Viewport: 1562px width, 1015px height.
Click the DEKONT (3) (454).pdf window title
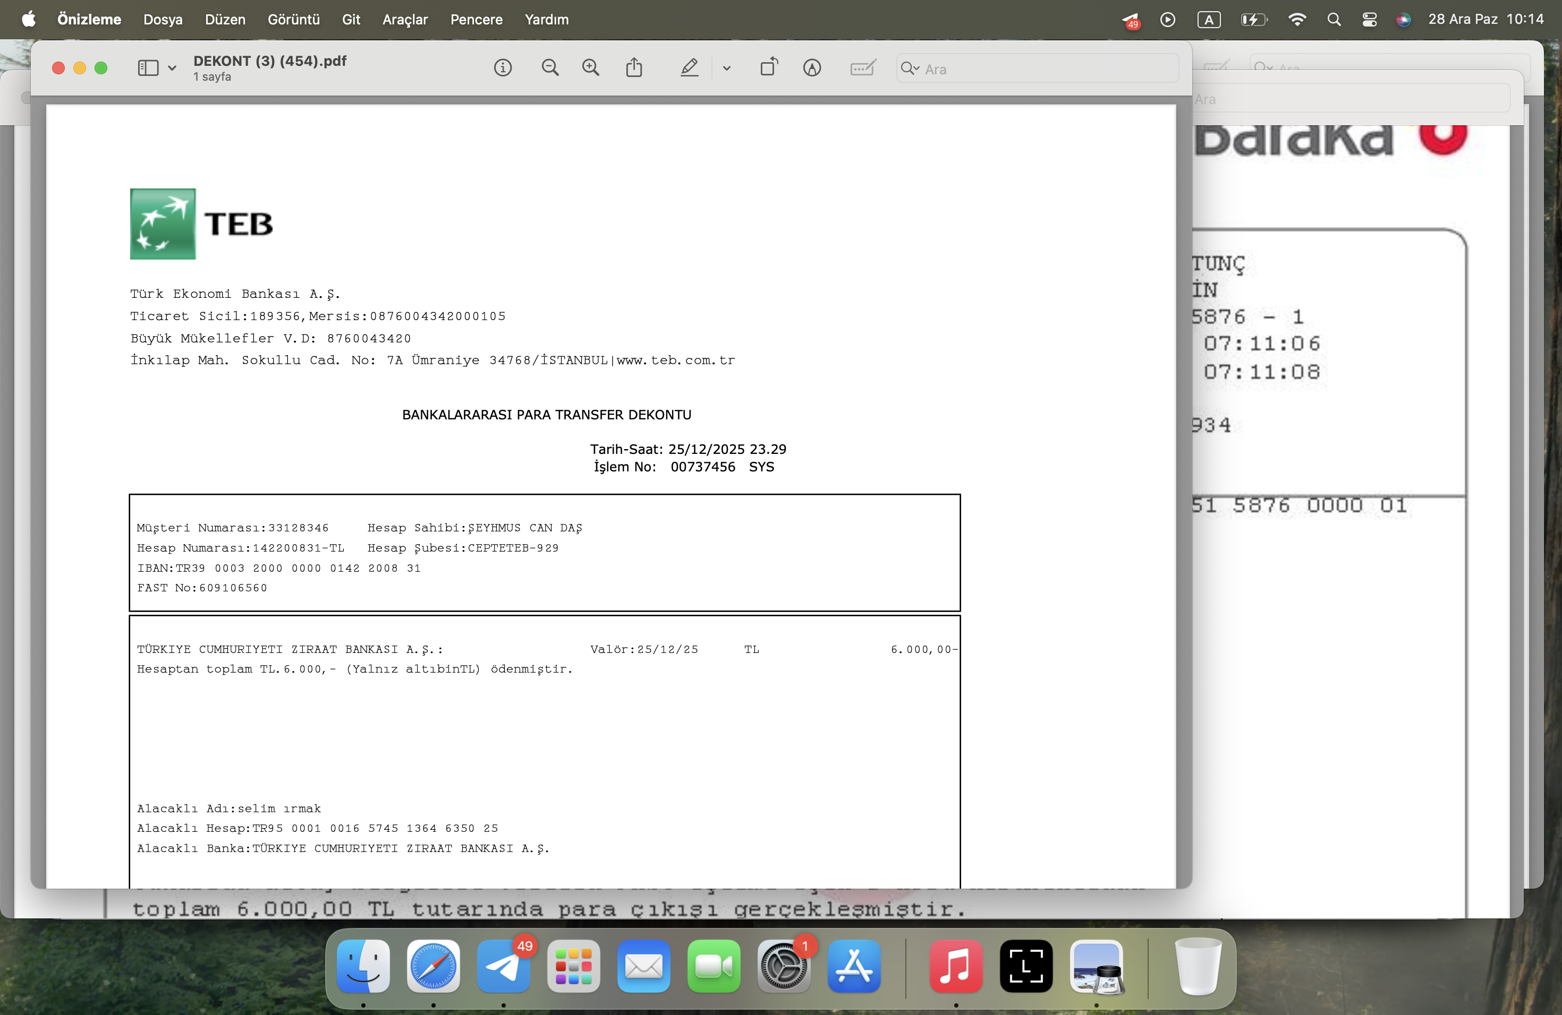(270, 61)
